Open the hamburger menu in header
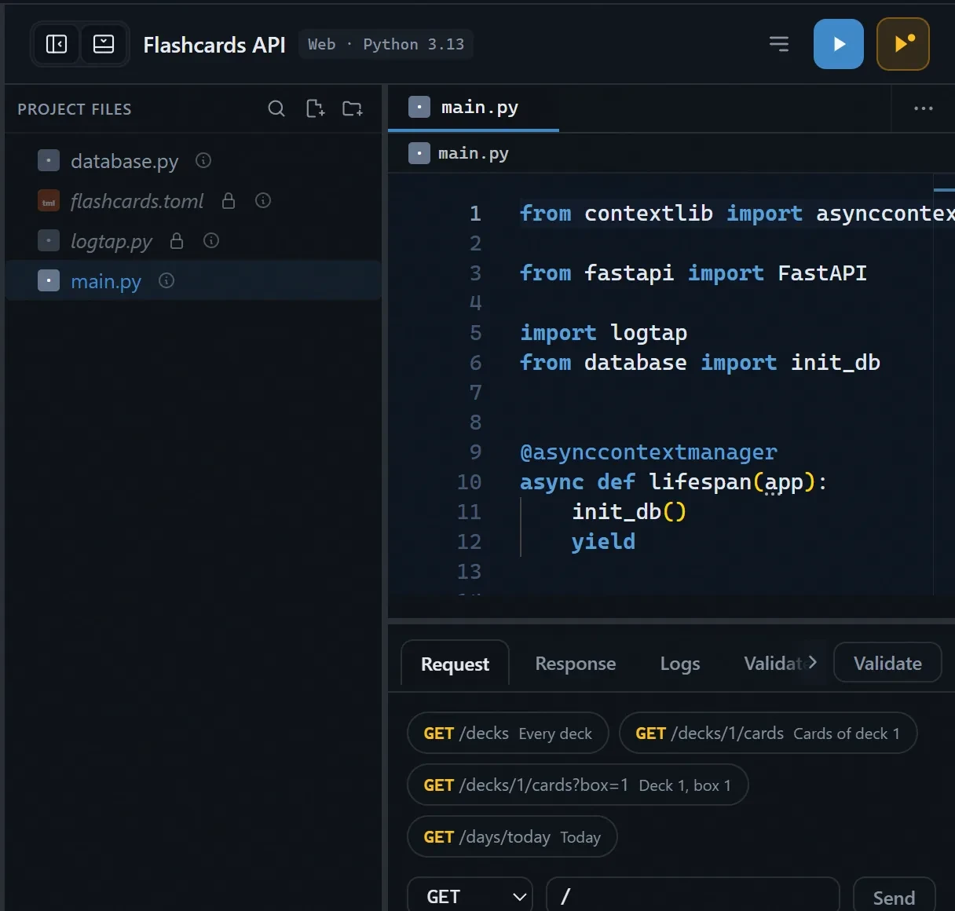The height and width of the screenshot is (911, 955). click(779, 44)
